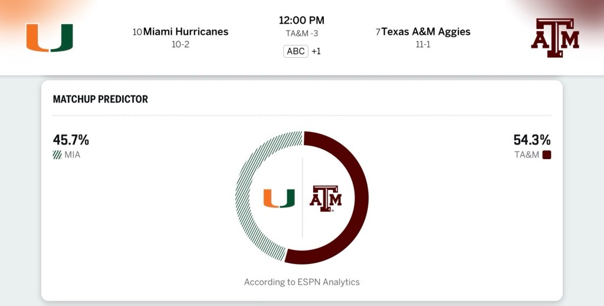Click Miami logo inside the donut chart
This screenshot has height=306, width=604.
[x=279, y=199]
